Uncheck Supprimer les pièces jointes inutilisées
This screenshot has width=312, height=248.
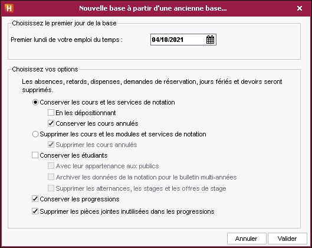tap(35, 211)
